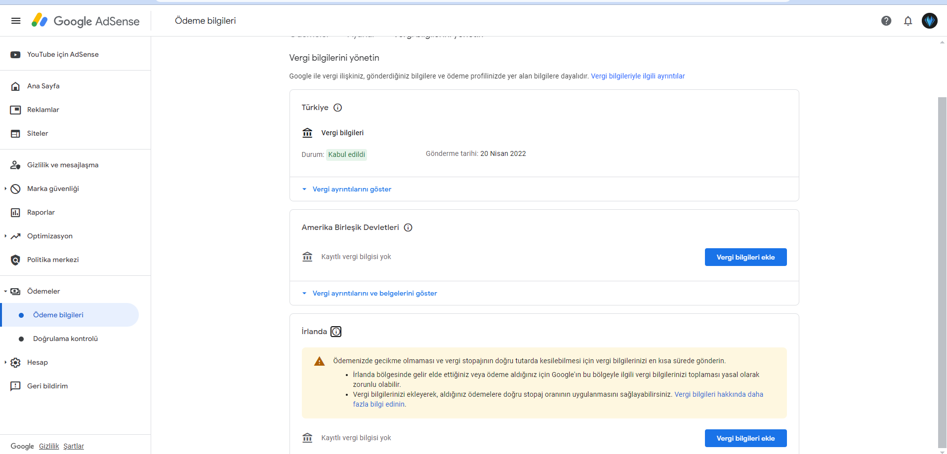Screen dimensions: 947x454
Task: Open Raporlar page
Action: [x=41, y=212]
